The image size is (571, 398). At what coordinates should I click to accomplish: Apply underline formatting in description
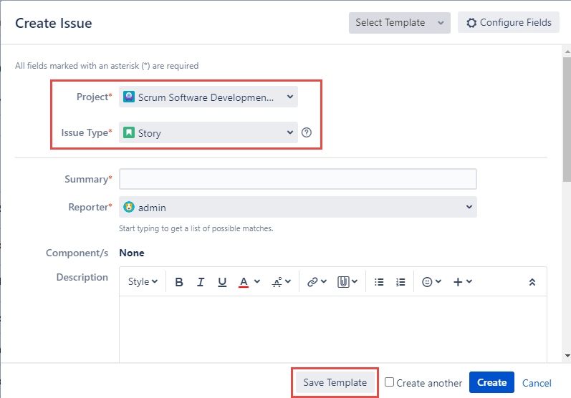coord(222,282)
